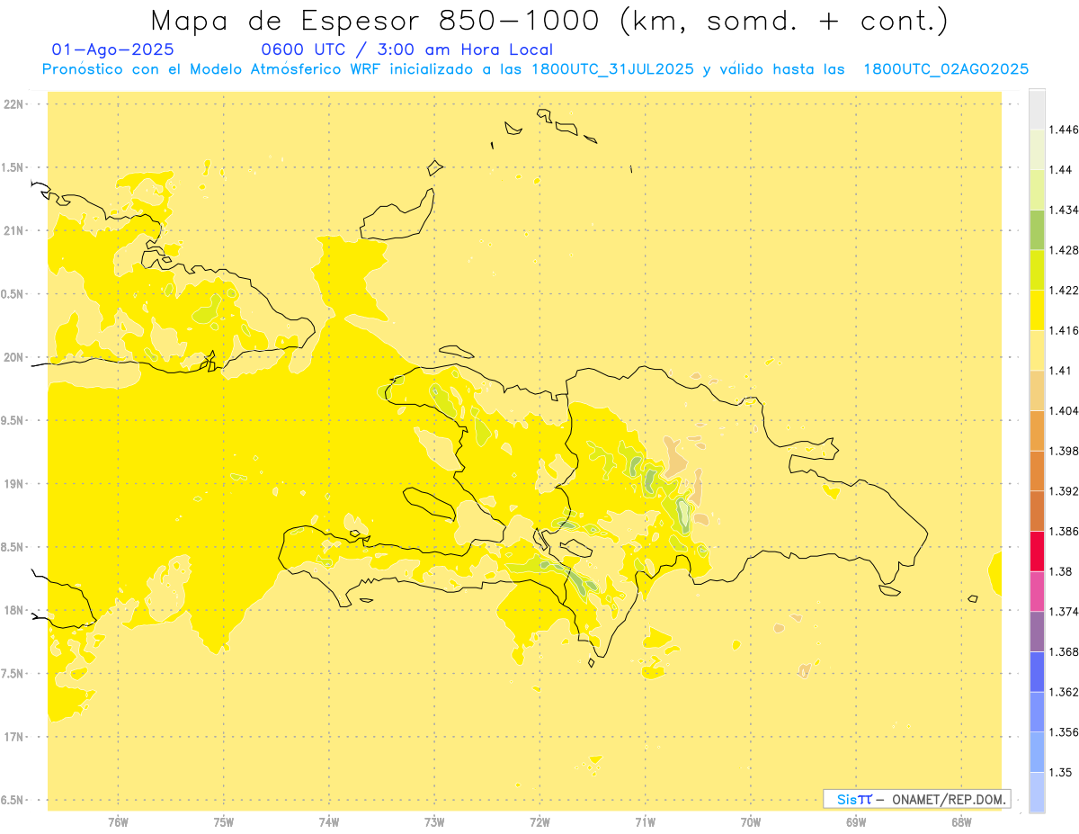Viewport: 1079px width, 834px height.
Task: Click the light blue swatch between 1.35 and 1.356
Action: 1037,752
